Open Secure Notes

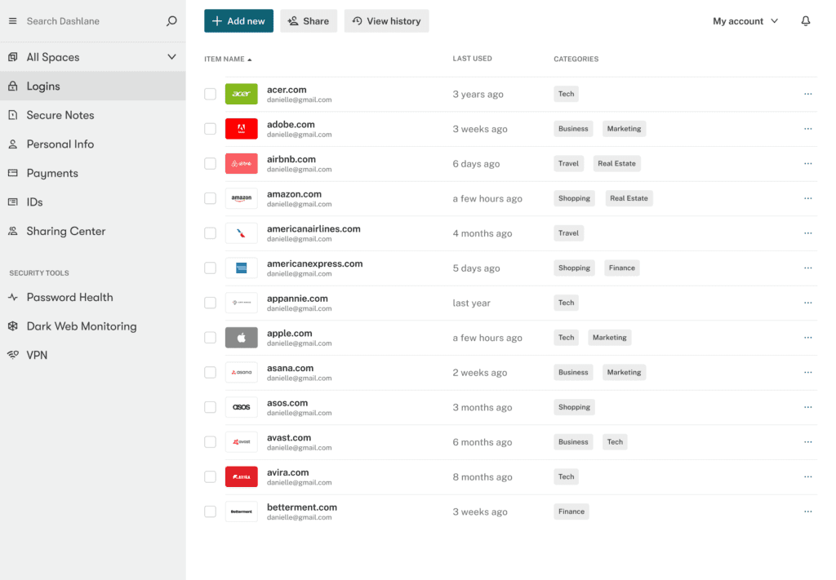tap(60, 114)
